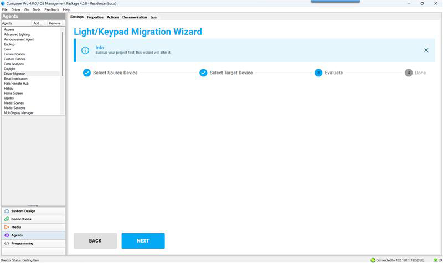Image resolution: width=443 pixels, height=263 pixels.
Task: Select the Media Sessions agent
Action: 15,108
